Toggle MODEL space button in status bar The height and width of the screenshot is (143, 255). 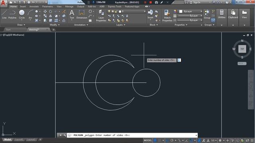tap(148, 140)
